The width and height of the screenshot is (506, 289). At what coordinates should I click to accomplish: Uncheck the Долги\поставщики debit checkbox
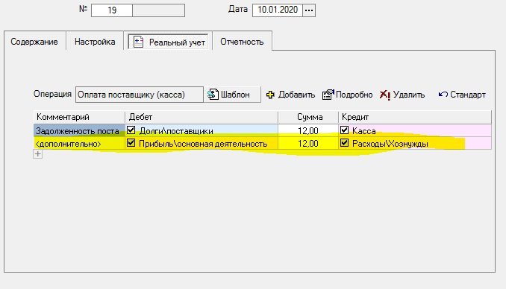tap(131, 130)
